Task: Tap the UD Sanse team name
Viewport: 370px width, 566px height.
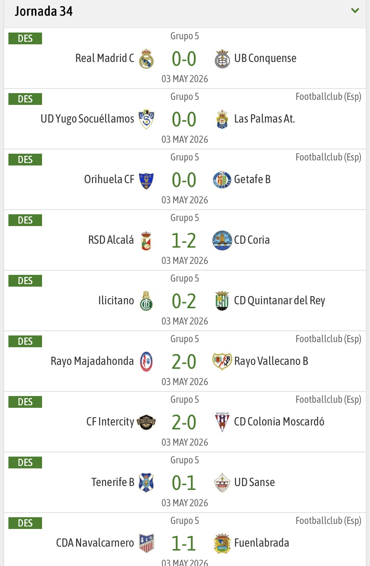Action: point(255,482)
